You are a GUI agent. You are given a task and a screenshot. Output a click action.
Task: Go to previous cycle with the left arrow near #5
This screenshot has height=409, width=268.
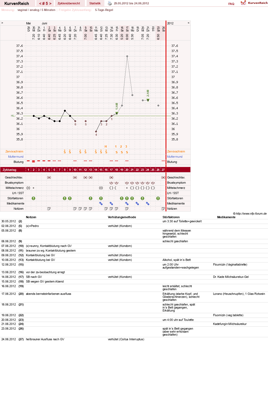pos(40,4)
